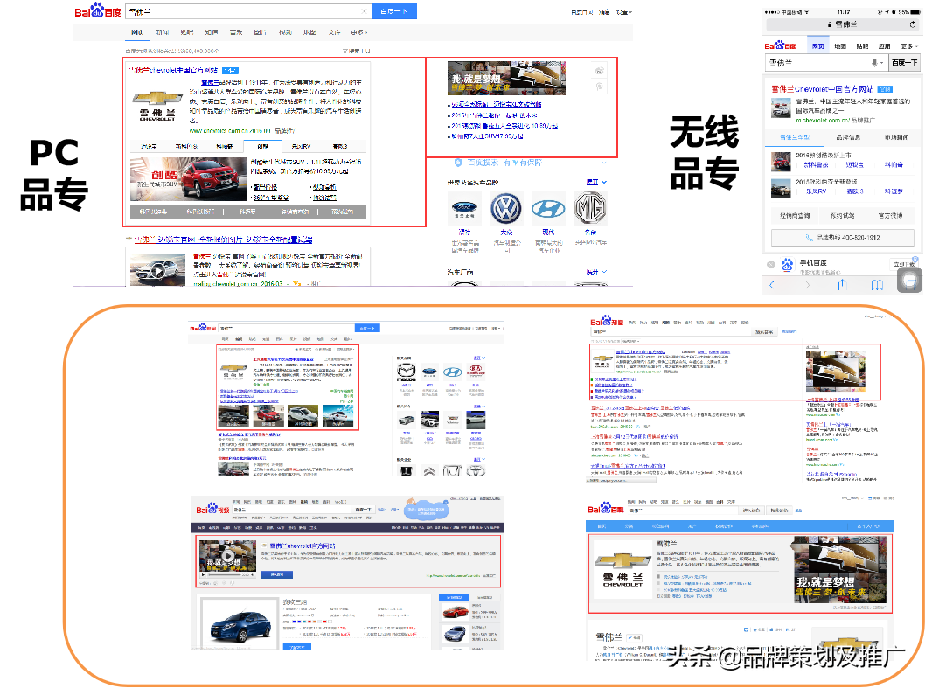This screenshot has height=688, width=925.
Task: Select the 创酷 tab in the PC brand zone
Action: point(263,146)
